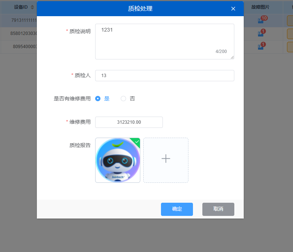Click the textarea resize handle corner
The image size is (293, 252).
[x=232, y=57]
